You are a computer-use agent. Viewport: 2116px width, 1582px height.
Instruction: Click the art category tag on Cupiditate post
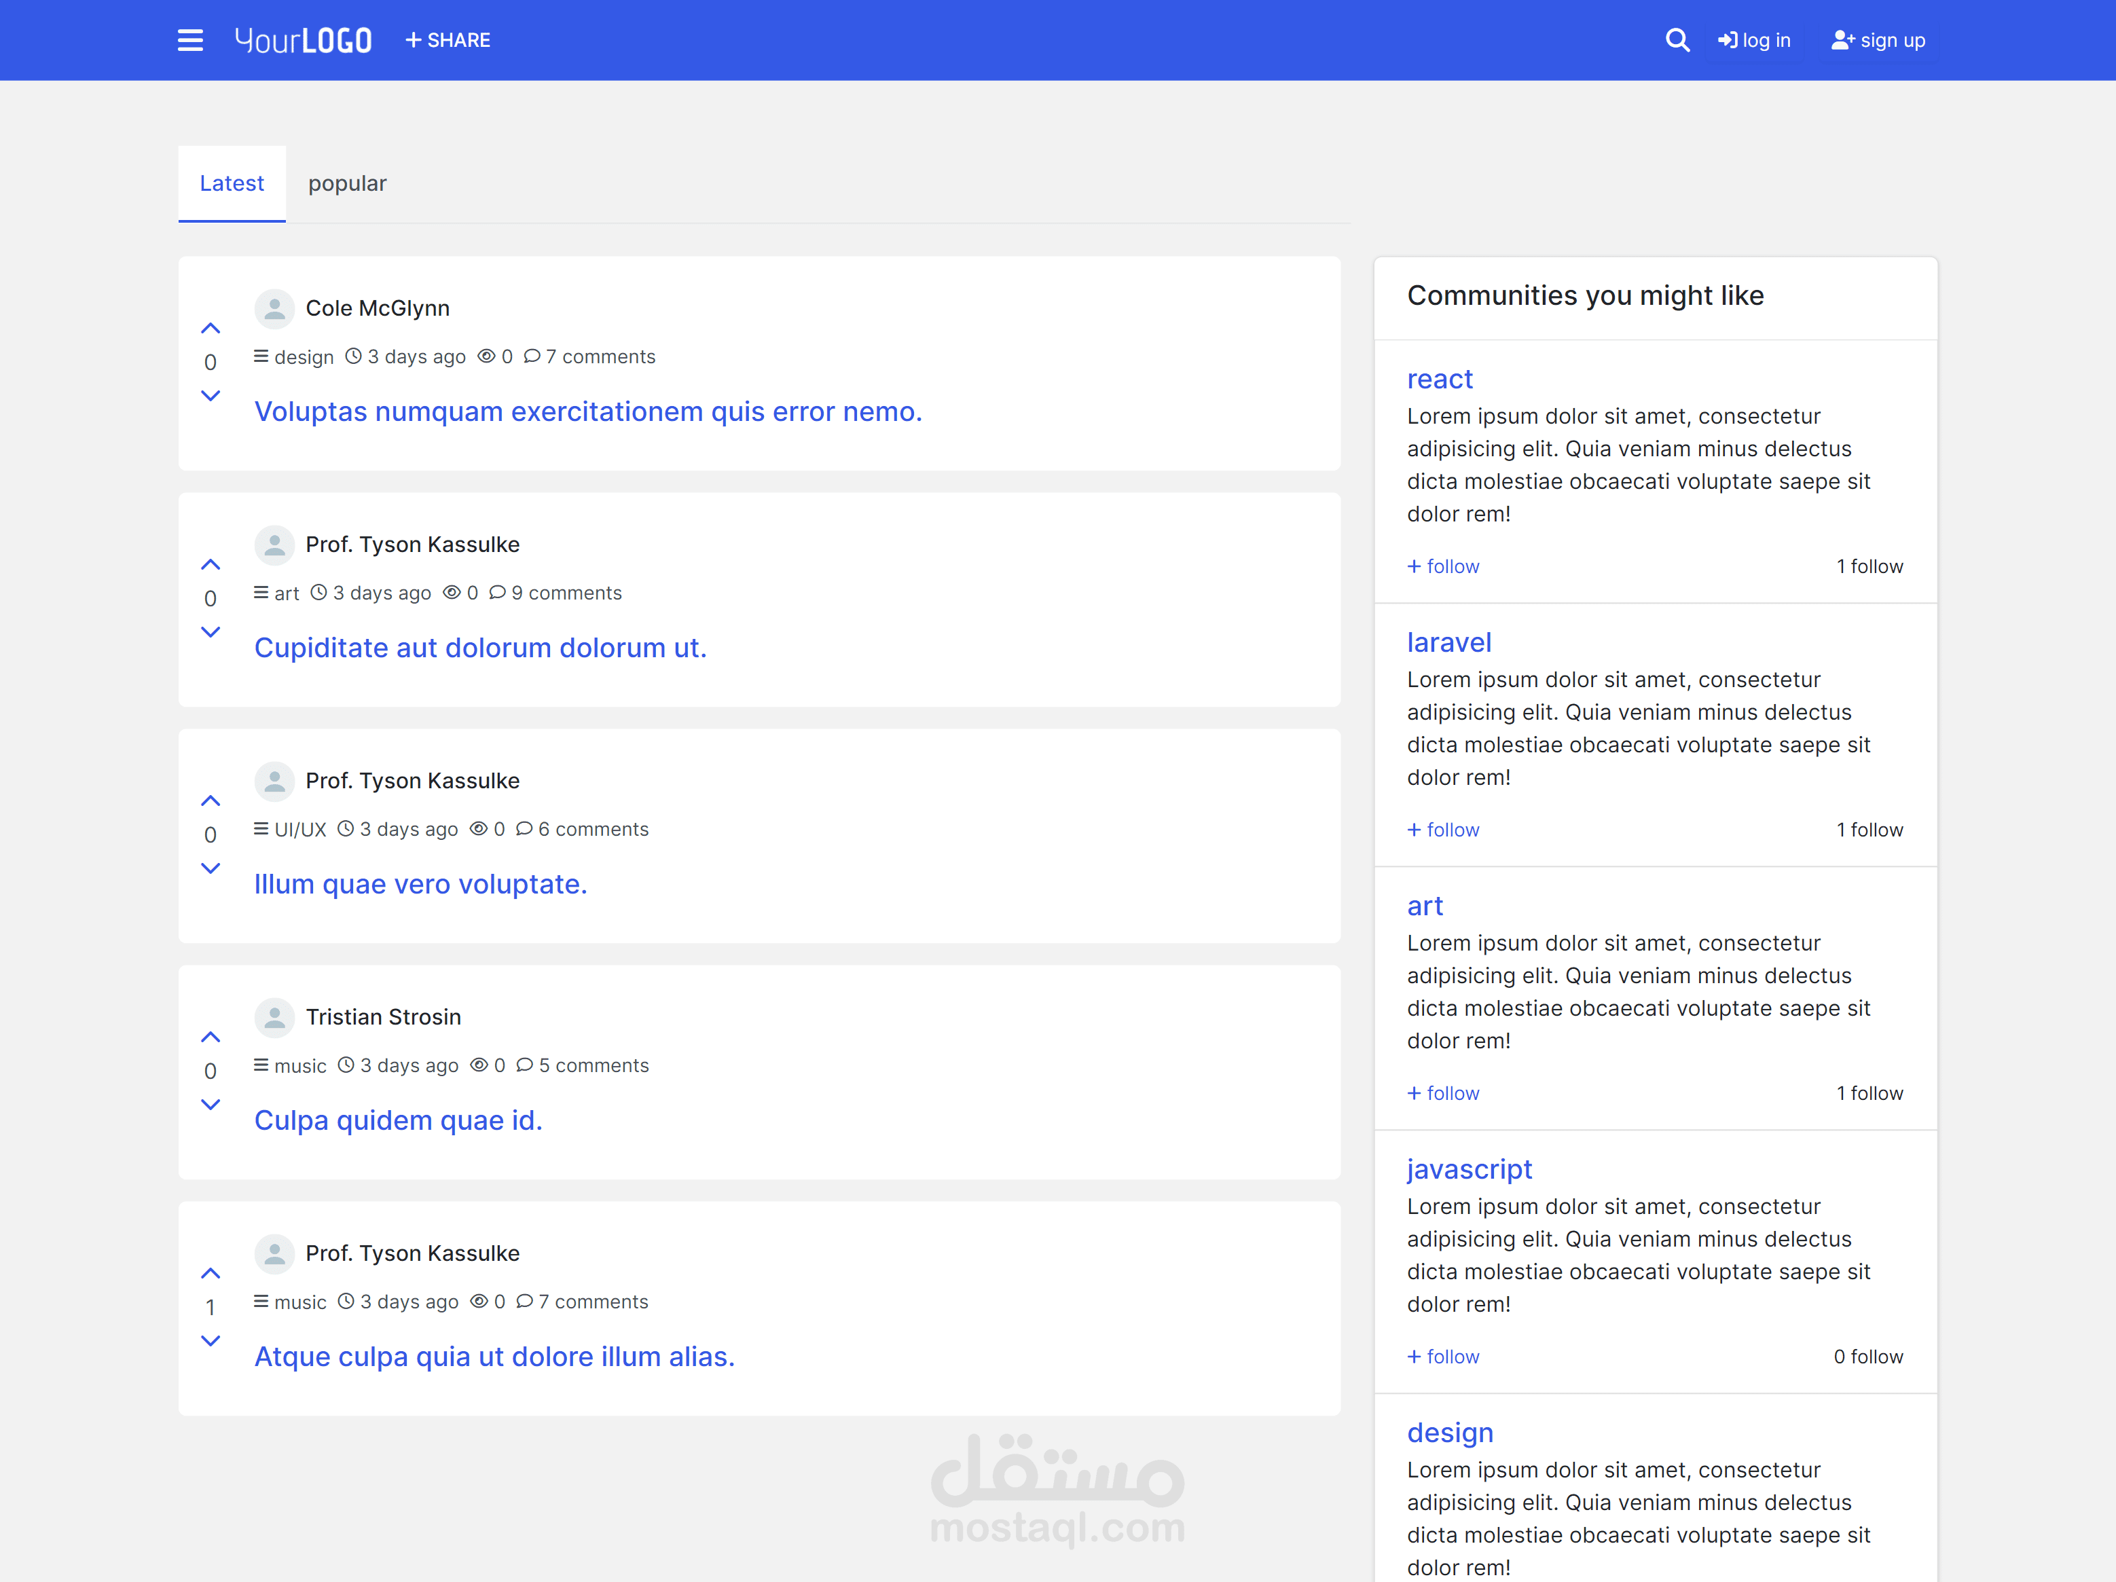coord(276,593)
